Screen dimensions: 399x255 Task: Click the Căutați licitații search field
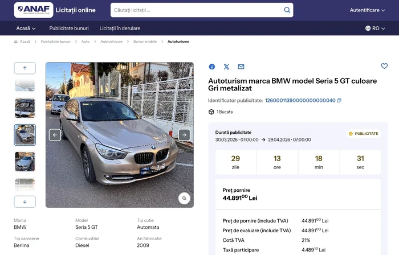point(194,10)
